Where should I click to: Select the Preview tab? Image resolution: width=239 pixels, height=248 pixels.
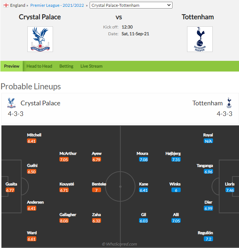click(11, 66)
